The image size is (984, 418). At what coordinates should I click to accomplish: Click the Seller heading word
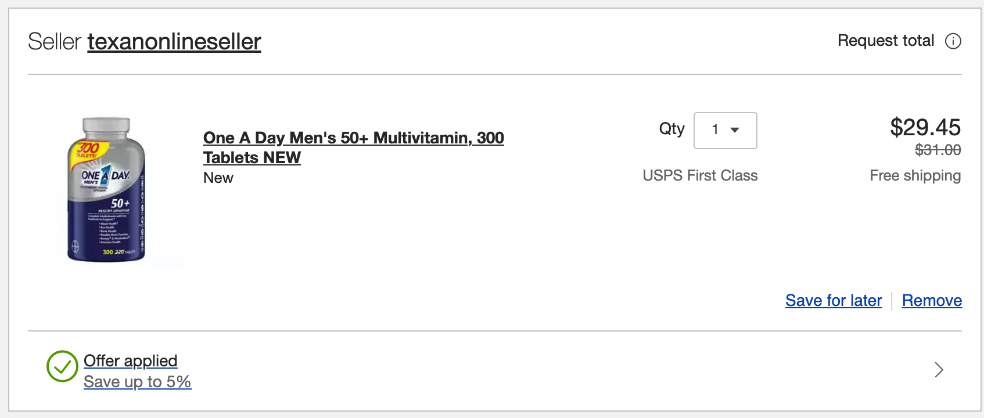(55, 42)
